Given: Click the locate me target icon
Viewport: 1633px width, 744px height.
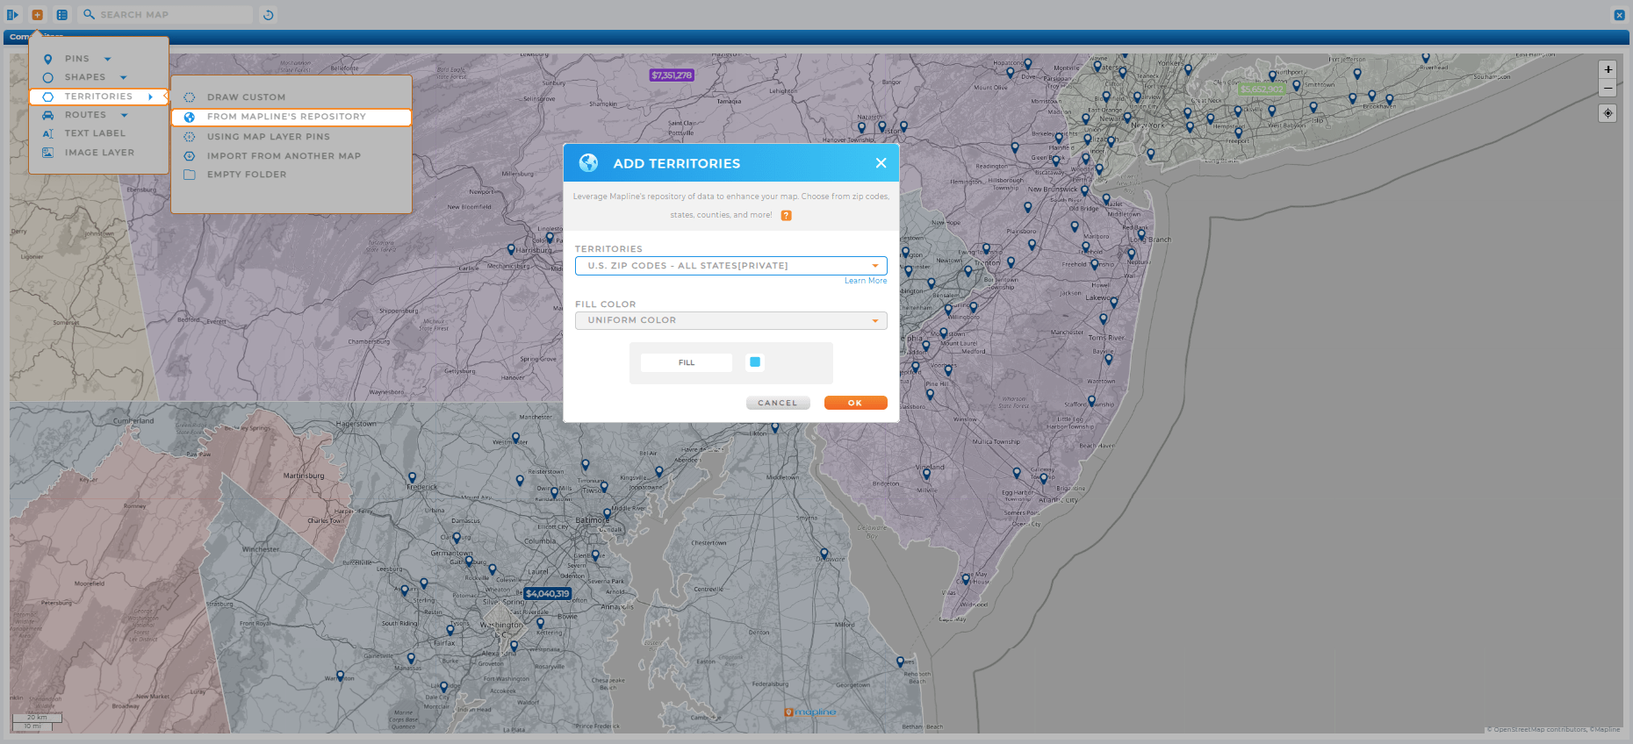Looking at the screenshot, I should [1608, 113].
